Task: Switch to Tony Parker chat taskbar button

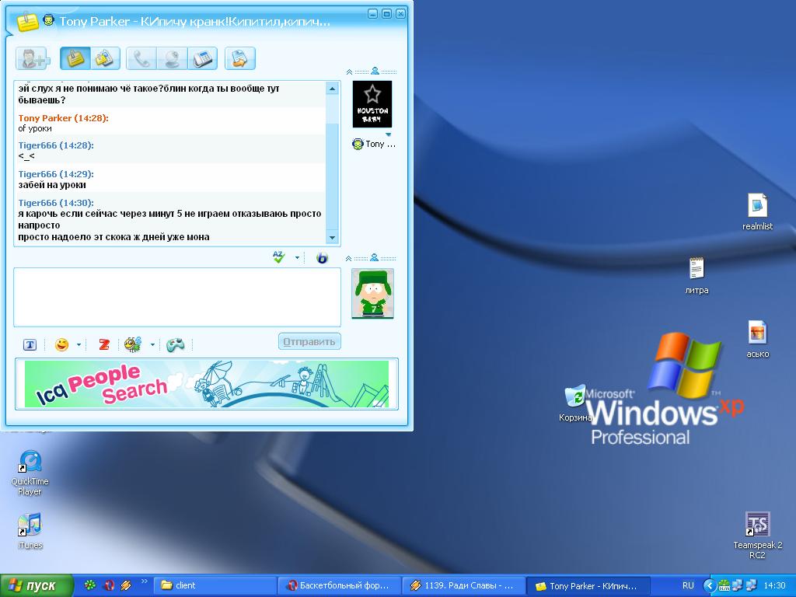Action: pos(588,585)
